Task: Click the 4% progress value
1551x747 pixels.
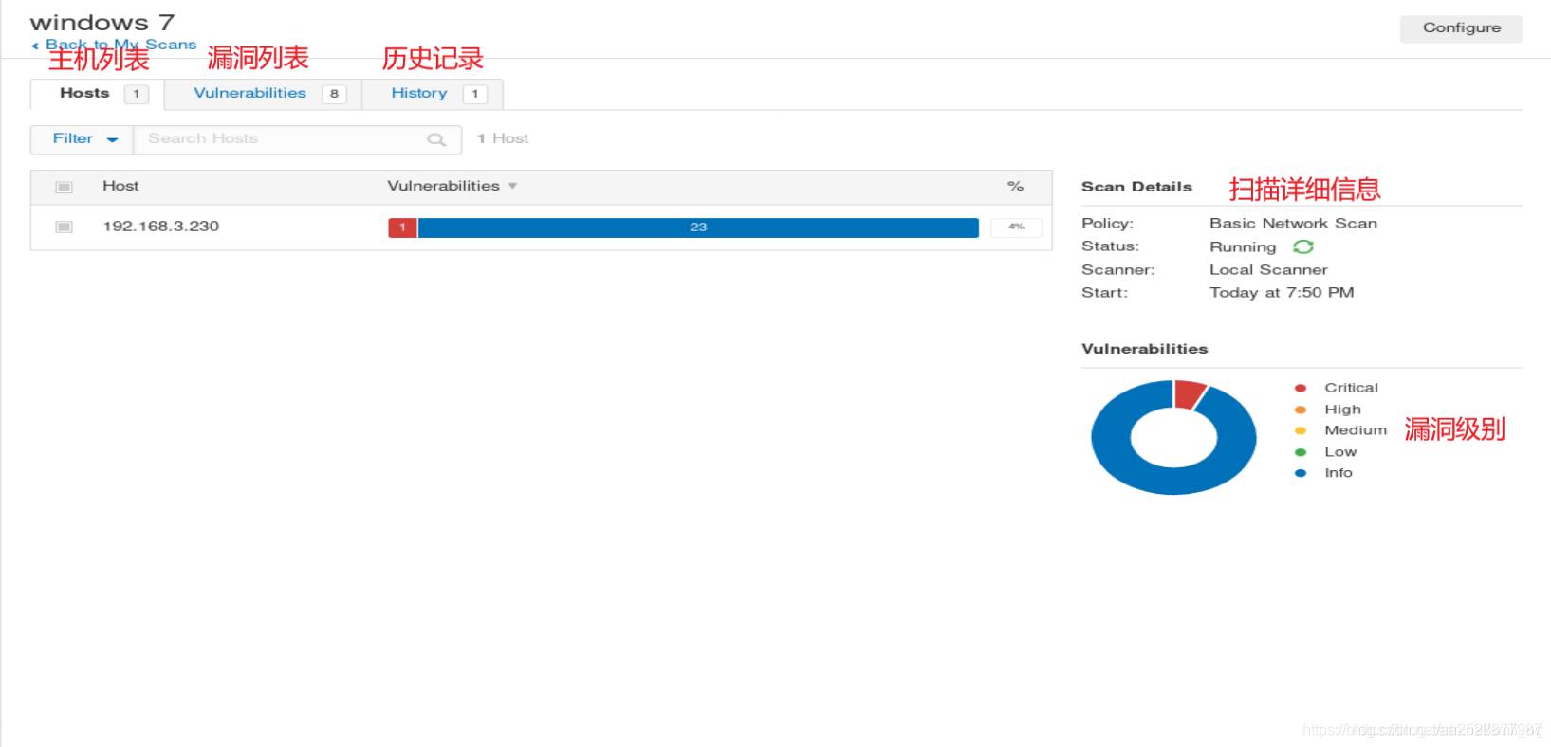Action: click(1016, 228)
